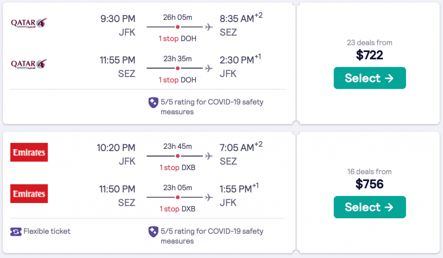Click the Emirates logo on outbound flight
The height and width of the screenshot is (258, 443).
click(29, 152)
